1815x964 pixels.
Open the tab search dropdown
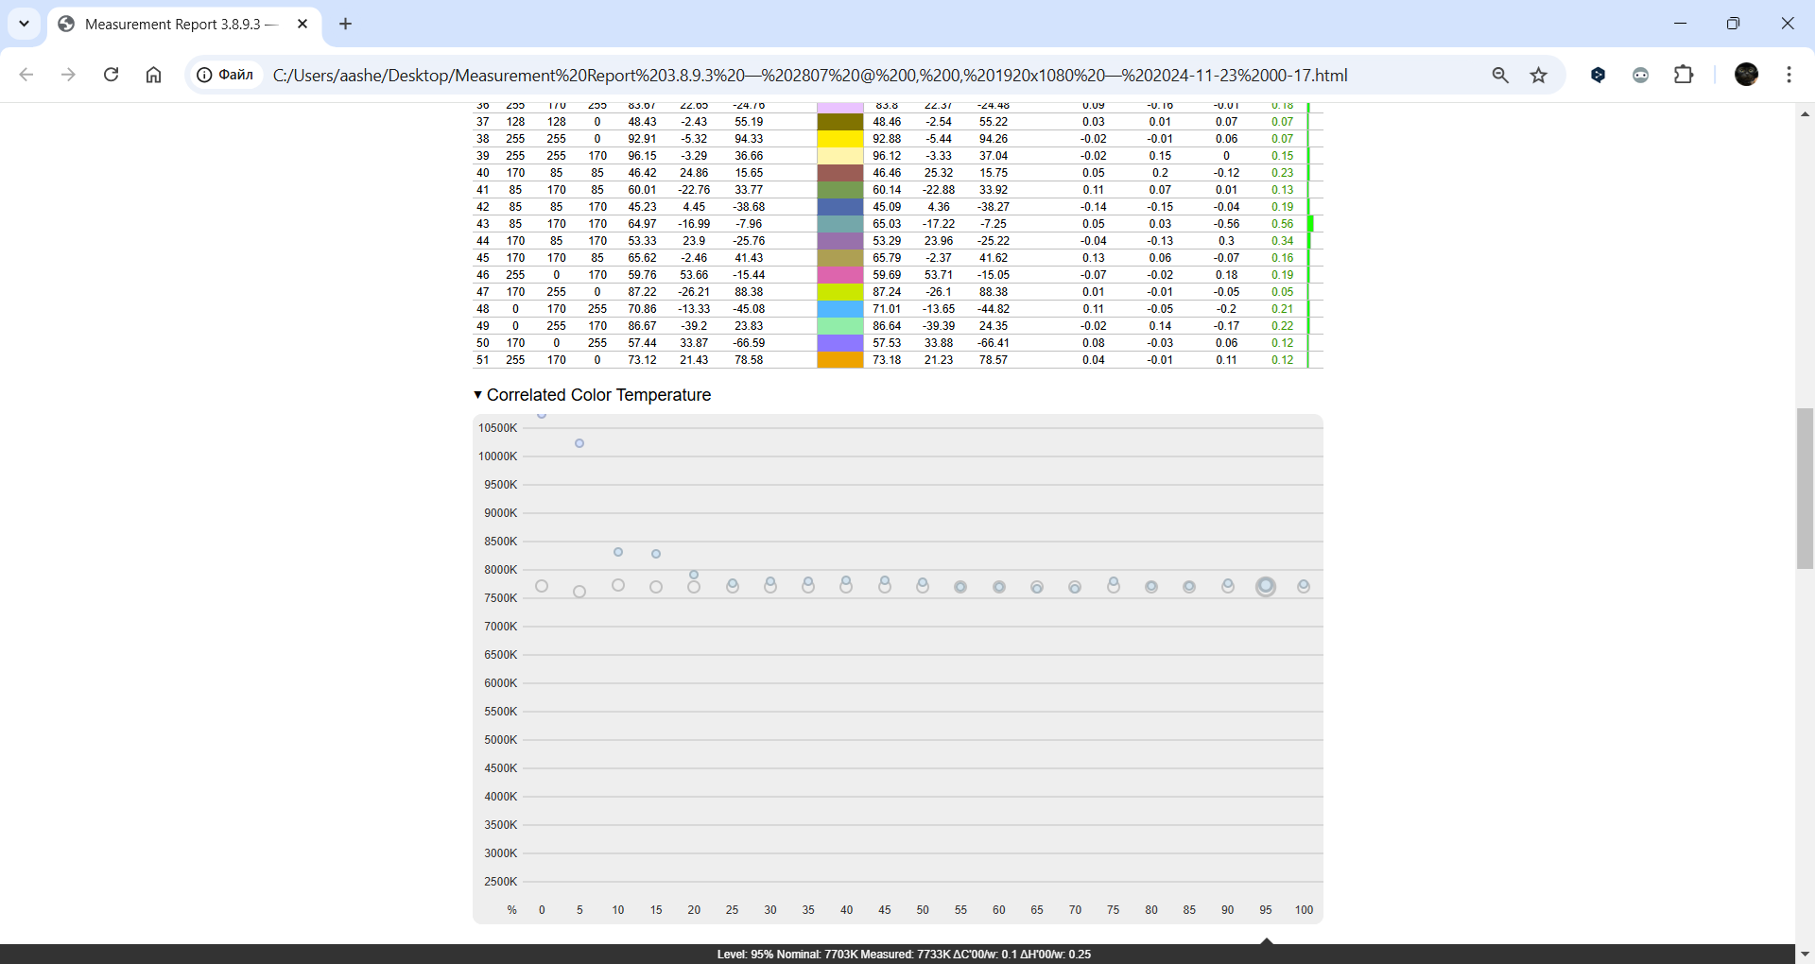[24, 24]
